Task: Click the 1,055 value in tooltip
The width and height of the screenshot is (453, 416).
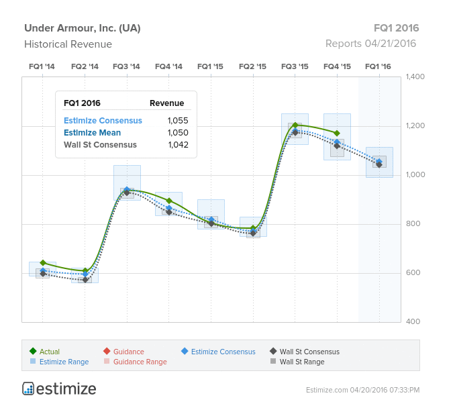Action: [x=178, y=121]
